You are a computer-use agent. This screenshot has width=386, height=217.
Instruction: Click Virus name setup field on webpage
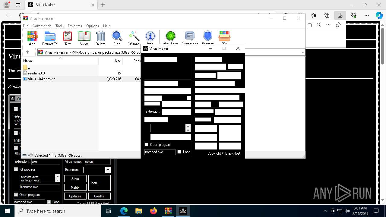tap(97, 162)
